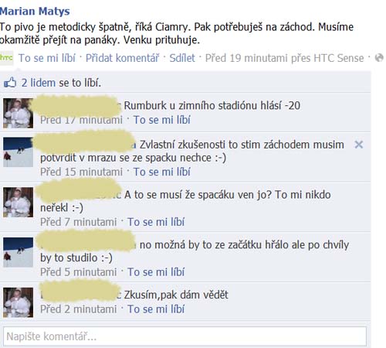This screenshot has height=348, width=386.
Task: Open avatar of Rumburk comment author
Action: tap(18, 113)
